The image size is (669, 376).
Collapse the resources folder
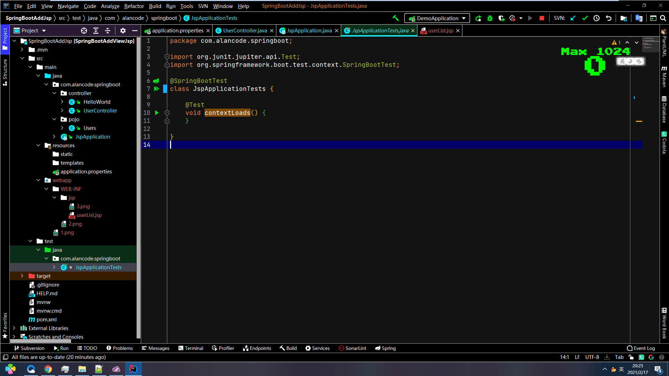[38, 146]
